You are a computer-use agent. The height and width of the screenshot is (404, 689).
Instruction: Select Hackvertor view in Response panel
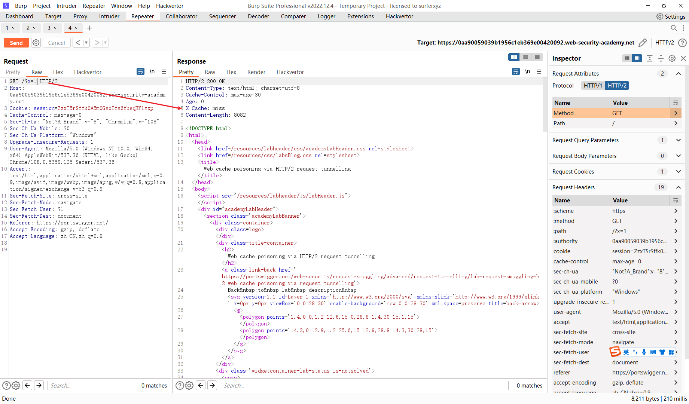click(x=290, y=72)
